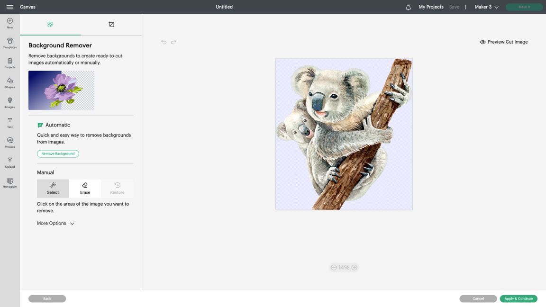Open the hamburger menu icon
Screen dimensions: 546x307
pyautogui.click(x=10, y=7)
